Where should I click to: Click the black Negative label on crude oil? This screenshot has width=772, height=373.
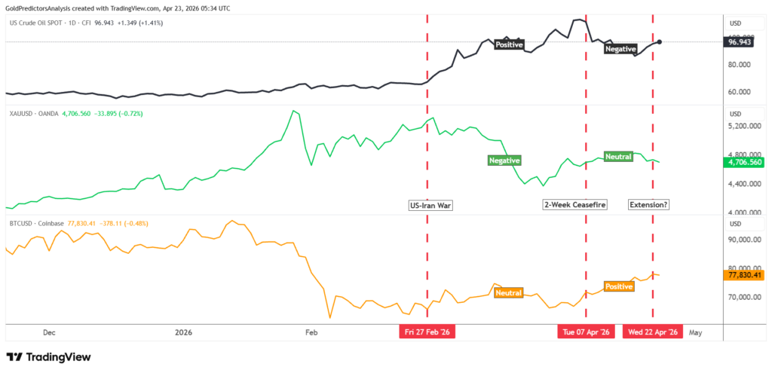pos(621,48)
